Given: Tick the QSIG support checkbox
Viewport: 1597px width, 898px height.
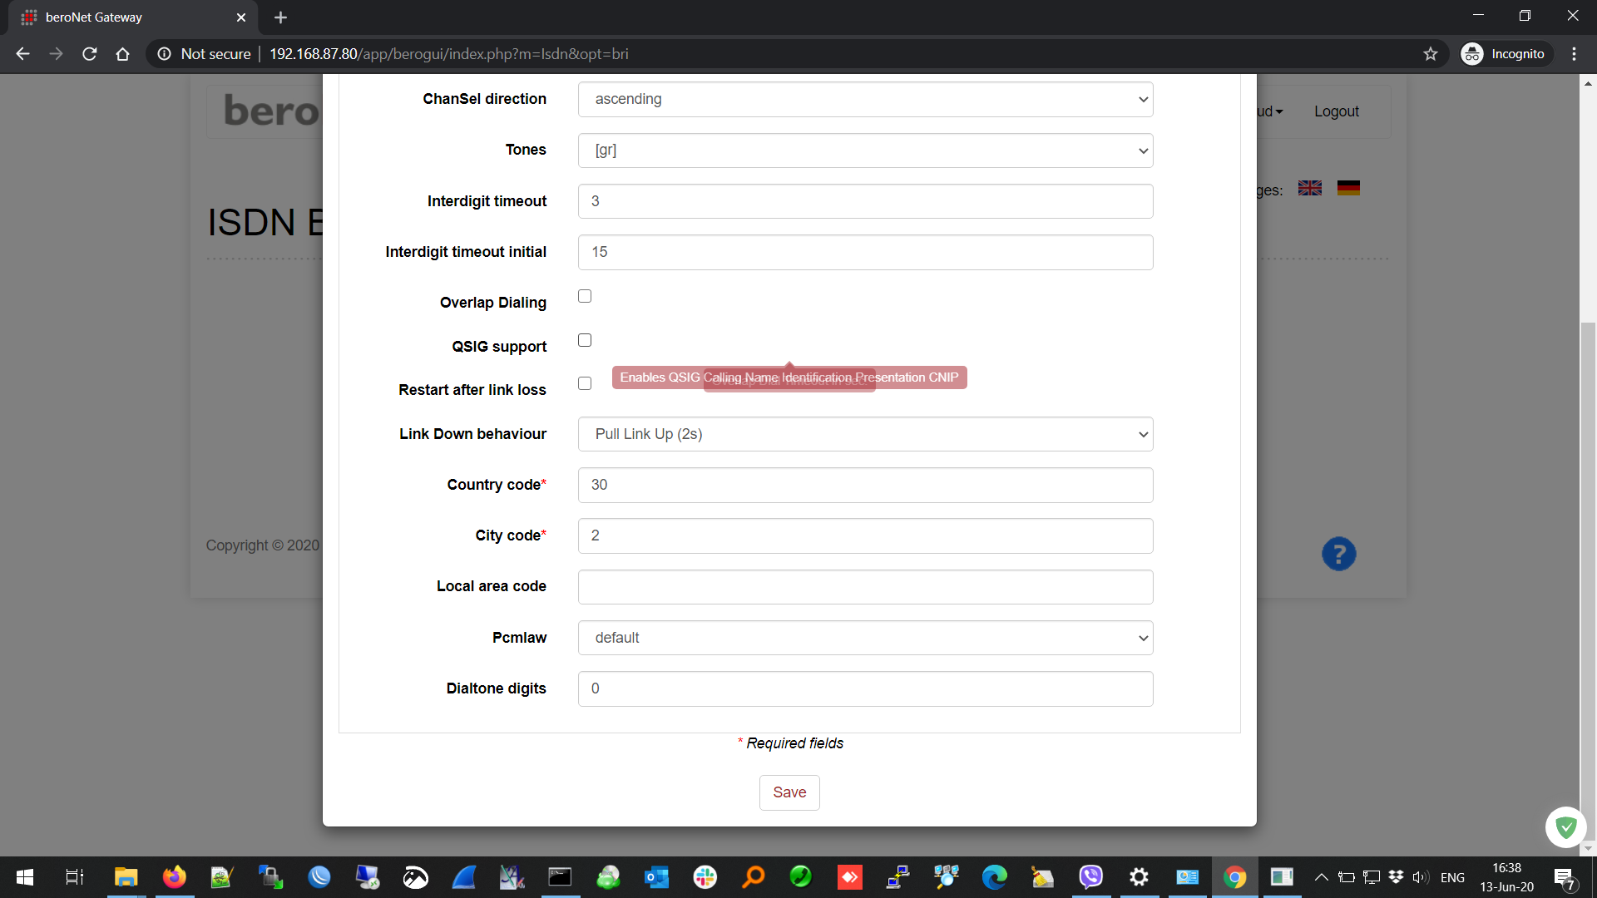Looking at the screenshot, I should pyautogui.click(x=585, y=341).
